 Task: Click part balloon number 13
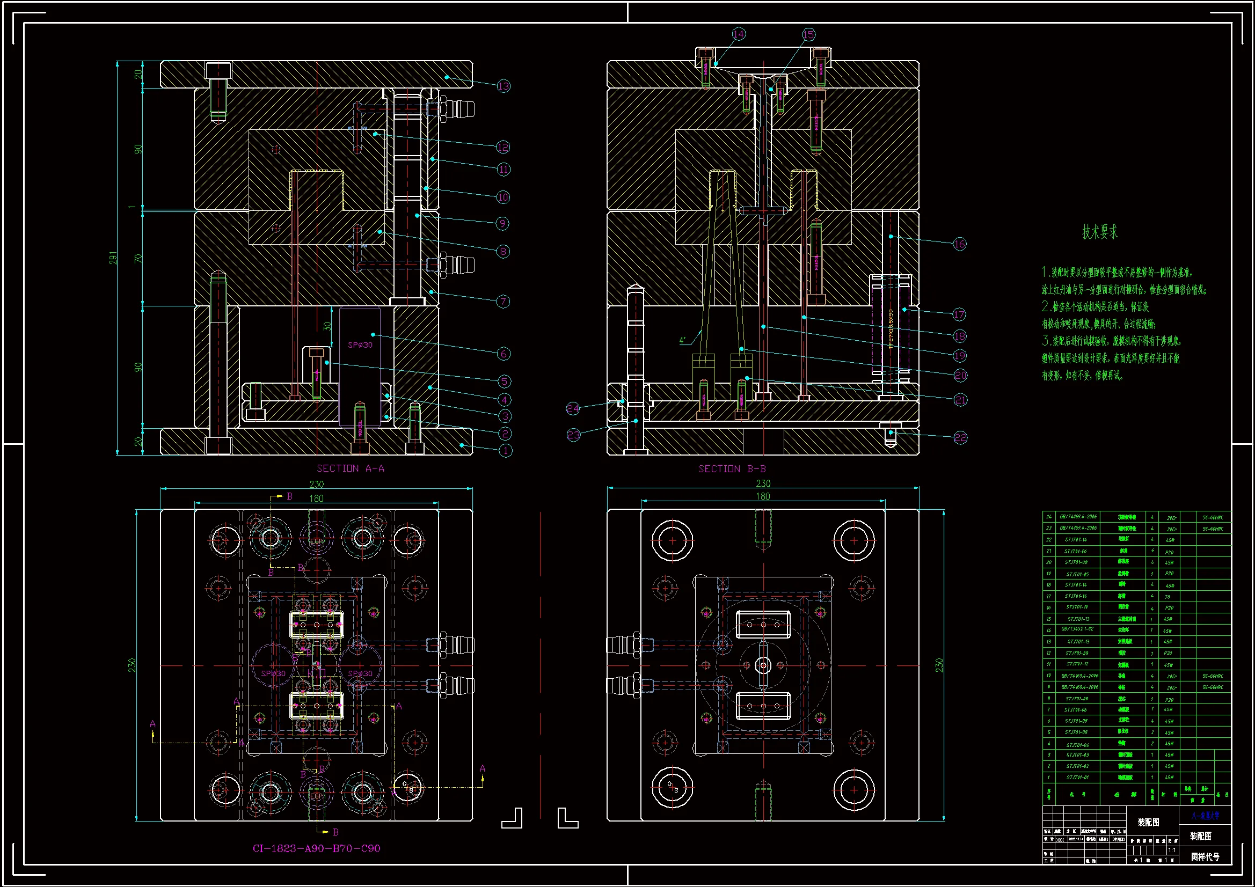pyautogui.click(x=504, y=86)
